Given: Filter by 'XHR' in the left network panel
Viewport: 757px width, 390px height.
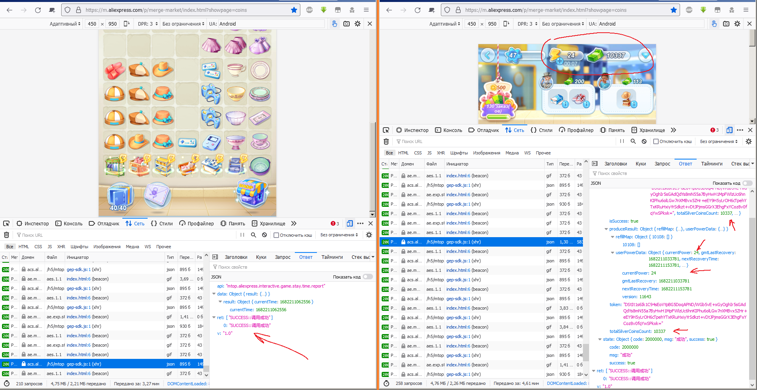Looking at the screenshot, I should [x=61, y=247].
